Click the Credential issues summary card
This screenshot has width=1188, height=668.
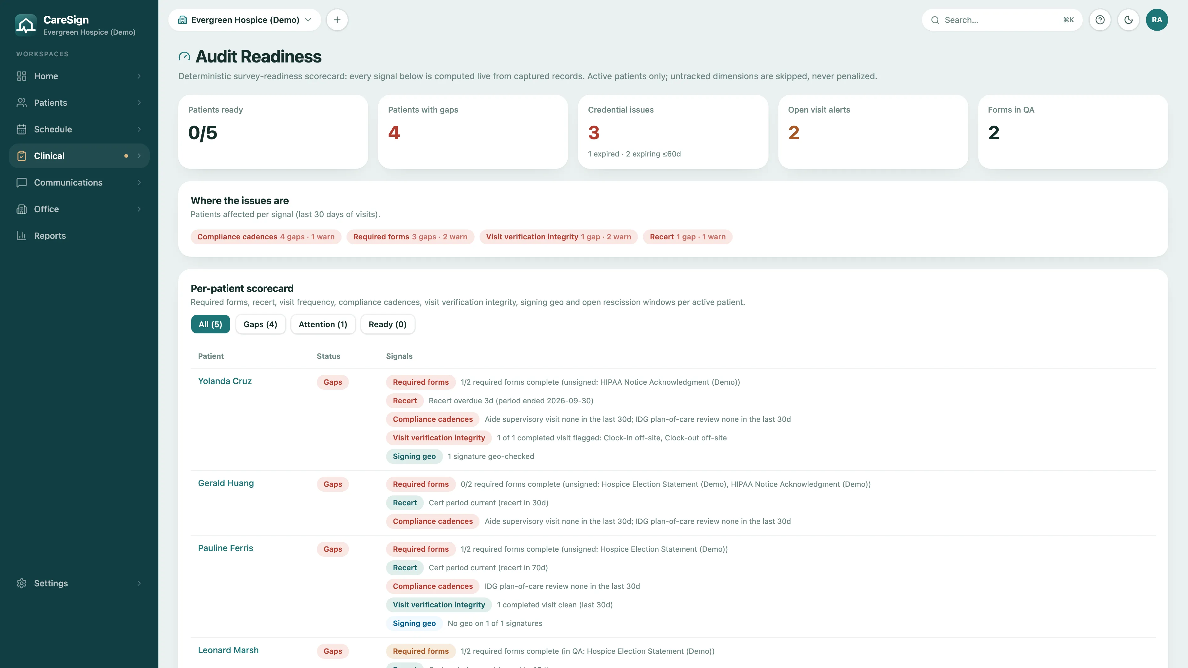pyautogui.click(x=673, y=132)
